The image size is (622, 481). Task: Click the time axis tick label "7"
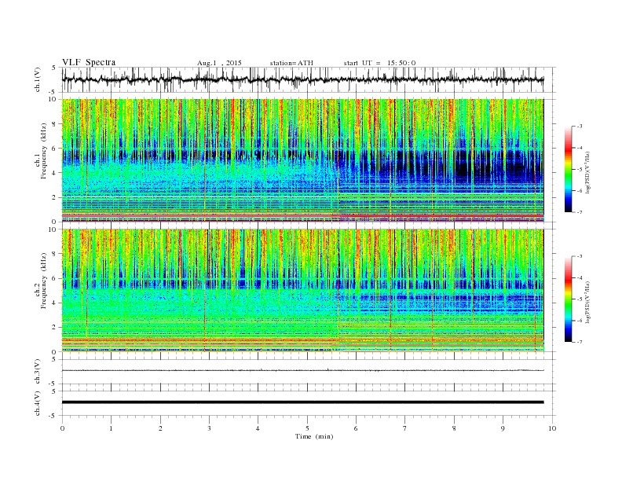click(405, 428)
